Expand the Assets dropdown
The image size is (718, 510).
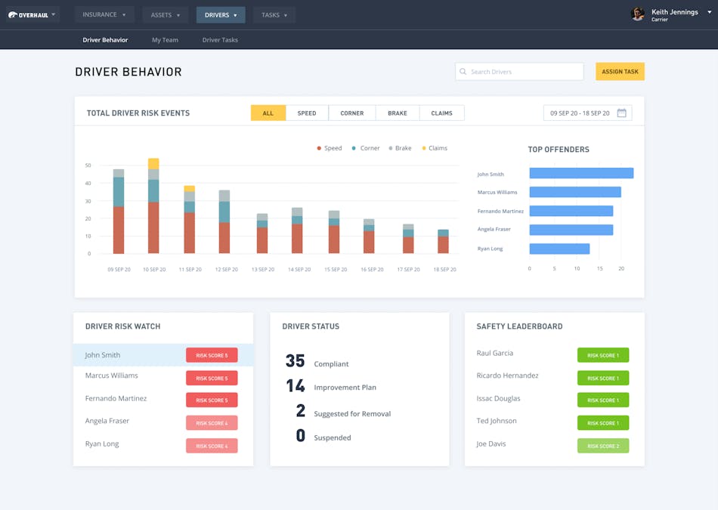165,14
